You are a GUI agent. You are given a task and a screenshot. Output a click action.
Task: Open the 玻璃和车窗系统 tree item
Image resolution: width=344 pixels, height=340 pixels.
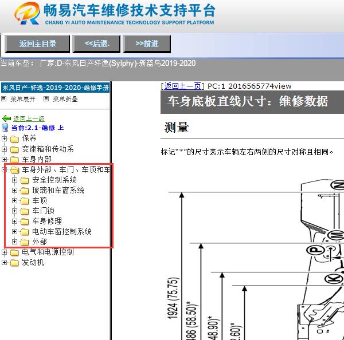(58, 190)
